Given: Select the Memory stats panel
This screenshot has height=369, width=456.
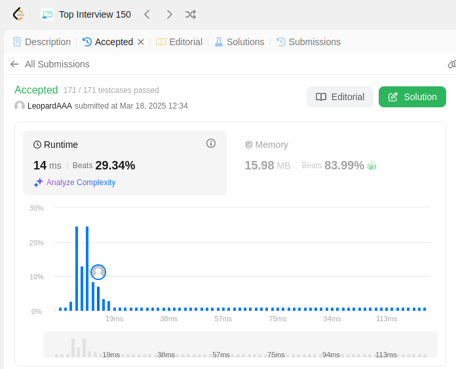Looking at the screenshot, I should coord(336,162).
